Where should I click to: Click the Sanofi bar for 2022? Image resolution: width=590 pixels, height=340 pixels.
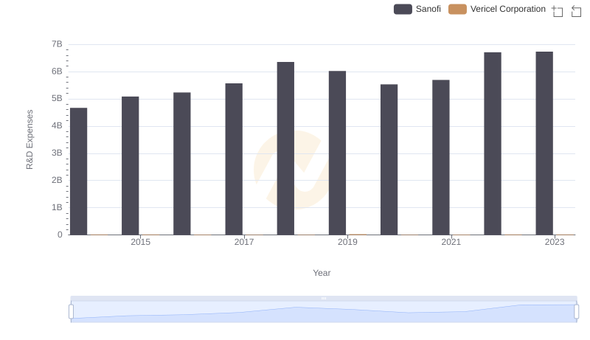click(x=493, y=144)
